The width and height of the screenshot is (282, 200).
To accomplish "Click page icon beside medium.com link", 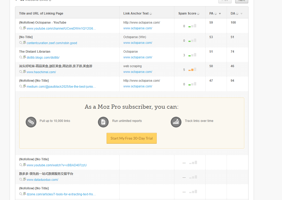I will [x=24, y=86].
